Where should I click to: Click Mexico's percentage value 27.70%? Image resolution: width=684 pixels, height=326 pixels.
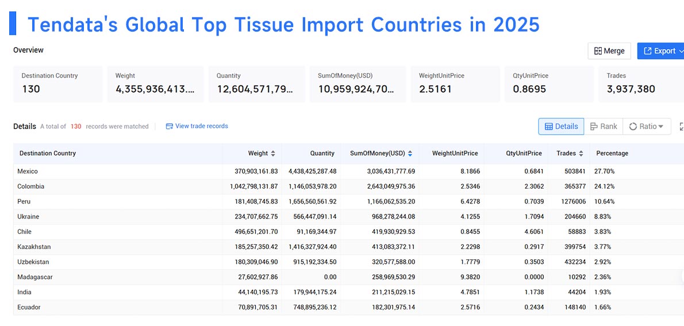[605, 171]
